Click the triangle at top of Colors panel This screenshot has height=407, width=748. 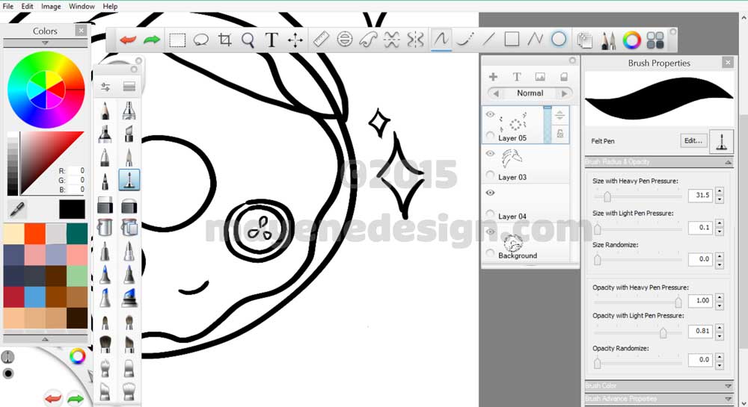[x=45, y=43]
